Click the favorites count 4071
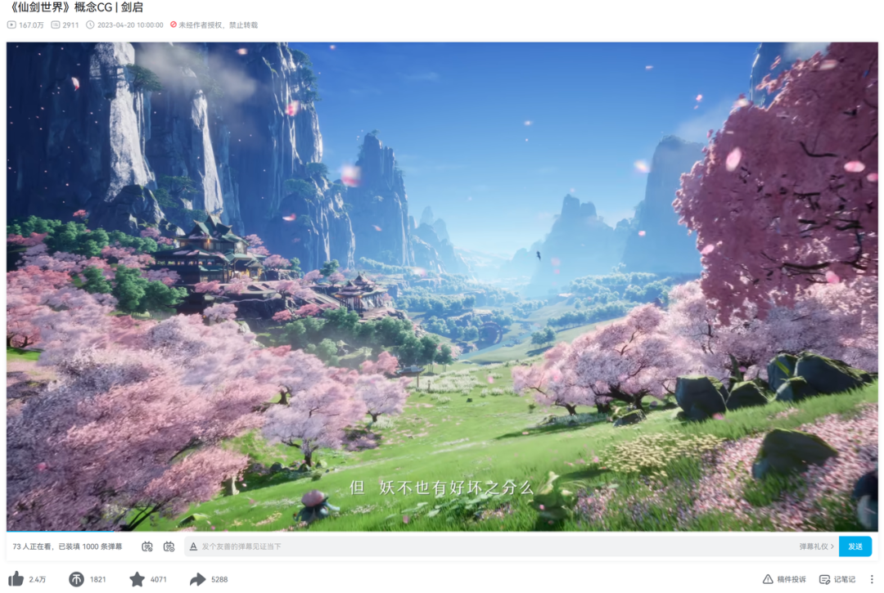Viewport: 884px width, 593px height. (159, 579)
